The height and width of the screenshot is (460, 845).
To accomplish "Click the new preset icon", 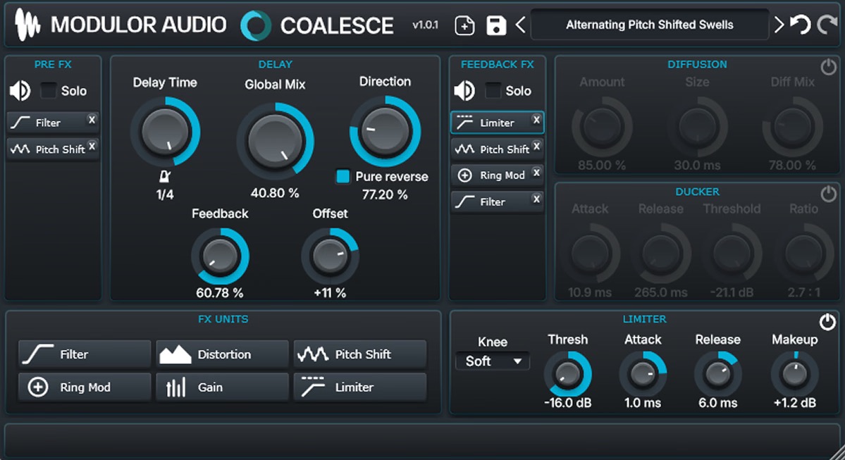I will pos(464,25).
